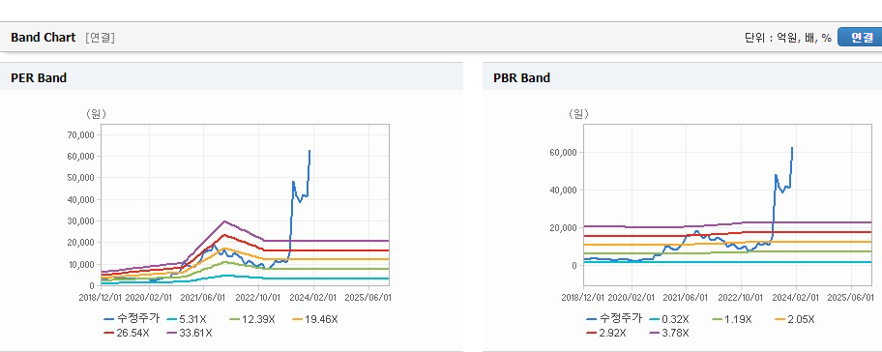Viewport: 882px width, 352px height.
Task: Click the (원) unit label above PER chart
Action: 96,114
